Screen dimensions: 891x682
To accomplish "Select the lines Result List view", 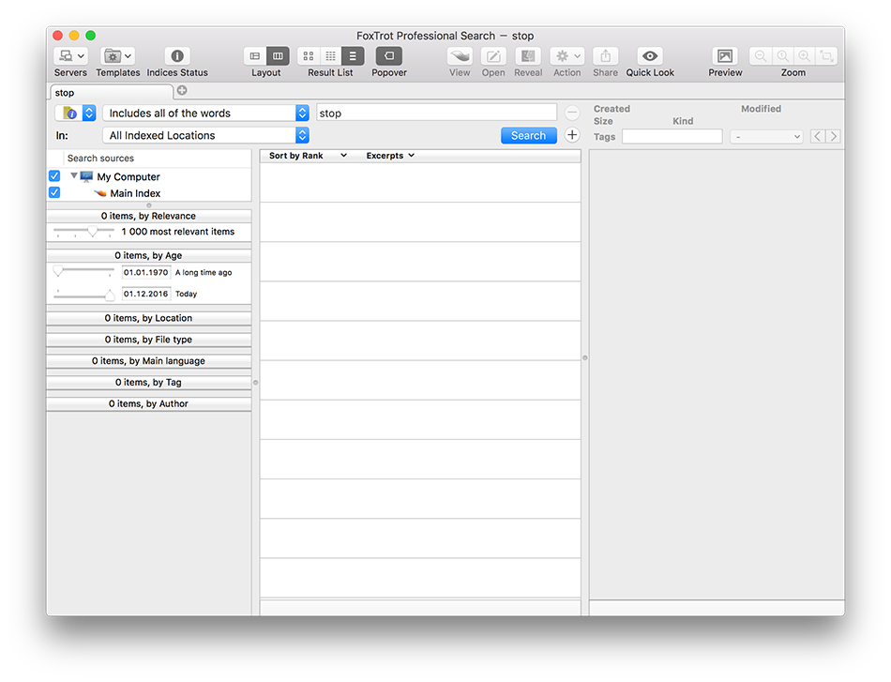I will (353, 55).
